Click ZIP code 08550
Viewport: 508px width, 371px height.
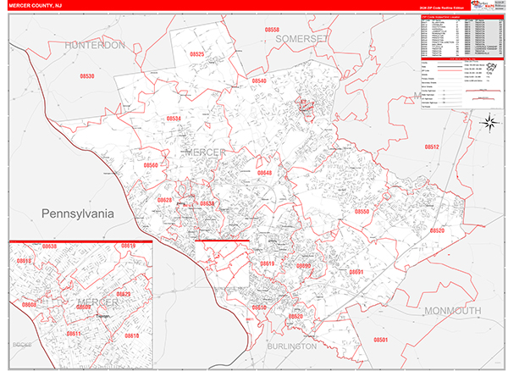[x=362, y=212]
